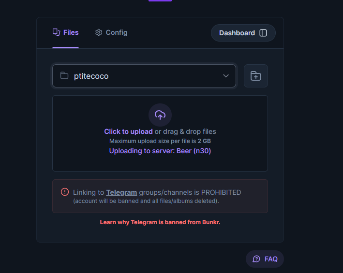This screenshot has height=273, width=343.
Task: Expand the album chevron arrow
Action: [x=226, y=76]
